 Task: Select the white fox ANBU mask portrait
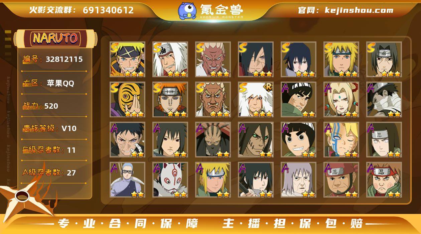point(170,180)
